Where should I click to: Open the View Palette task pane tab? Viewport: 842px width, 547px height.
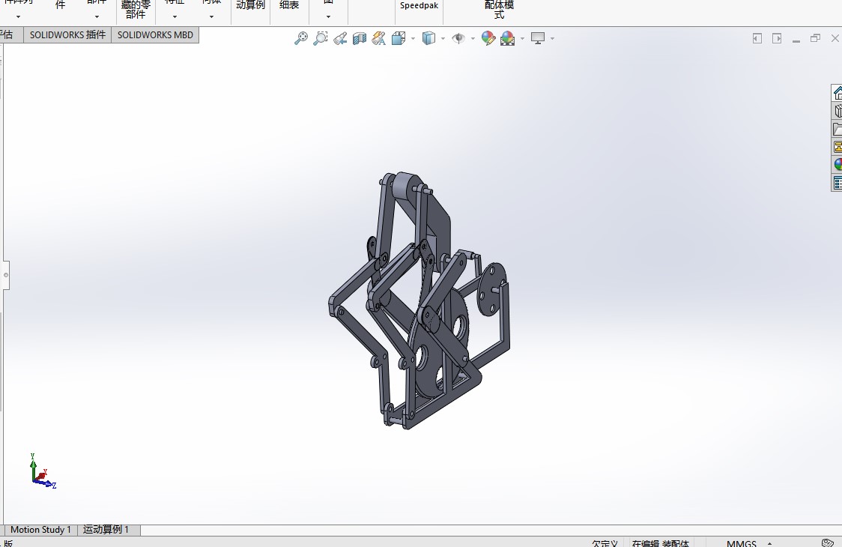(838, 147)
